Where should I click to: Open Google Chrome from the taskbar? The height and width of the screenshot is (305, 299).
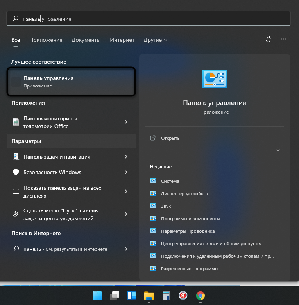coord(200,296)
